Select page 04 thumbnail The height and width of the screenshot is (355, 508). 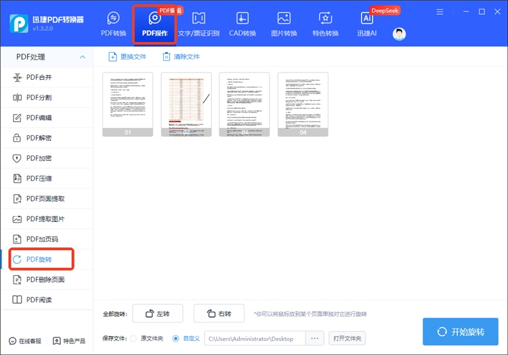[303, 104]
